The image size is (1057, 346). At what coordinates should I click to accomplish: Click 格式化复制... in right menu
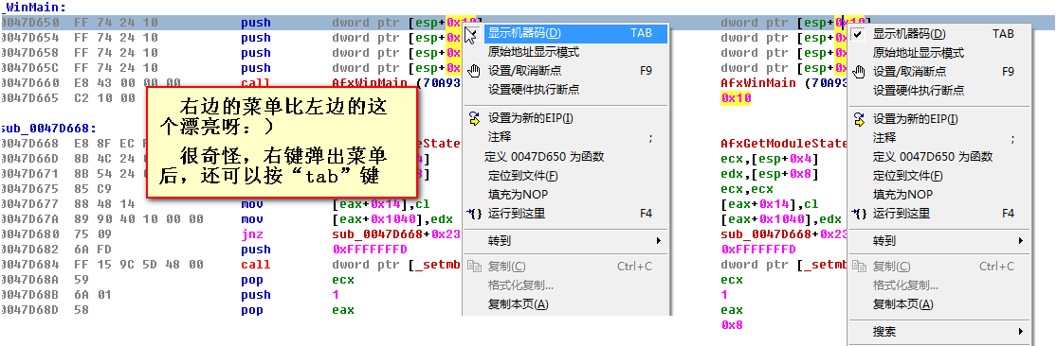coord(906,285)
